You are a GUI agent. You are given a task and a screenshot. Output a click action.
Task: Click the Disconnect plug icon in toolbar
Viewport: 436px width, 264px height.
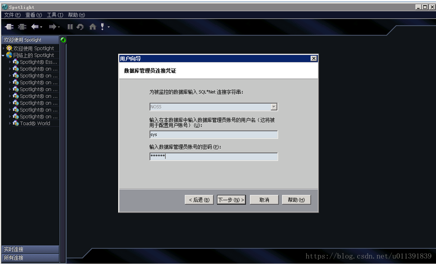(x=22, y=27)
